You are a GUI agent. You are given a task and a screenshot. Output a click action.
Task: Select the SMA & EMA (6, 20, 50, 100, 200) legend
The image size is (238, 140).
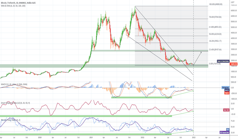click(13, 6)
